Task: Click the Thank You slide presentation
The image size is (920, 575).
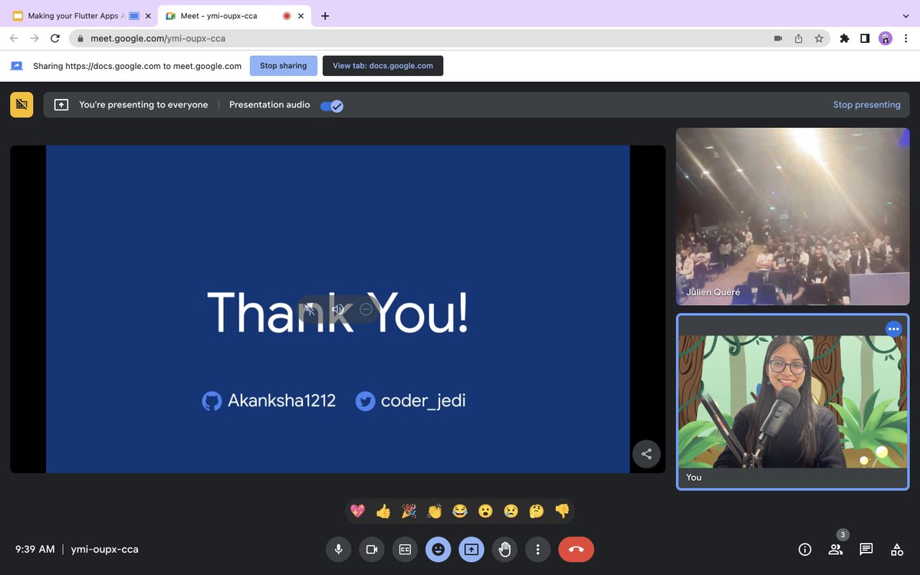Action: pos(337,309)
